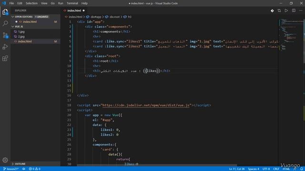Open 2.jpg in the explorer
The image size is (305, 171).
21,37
